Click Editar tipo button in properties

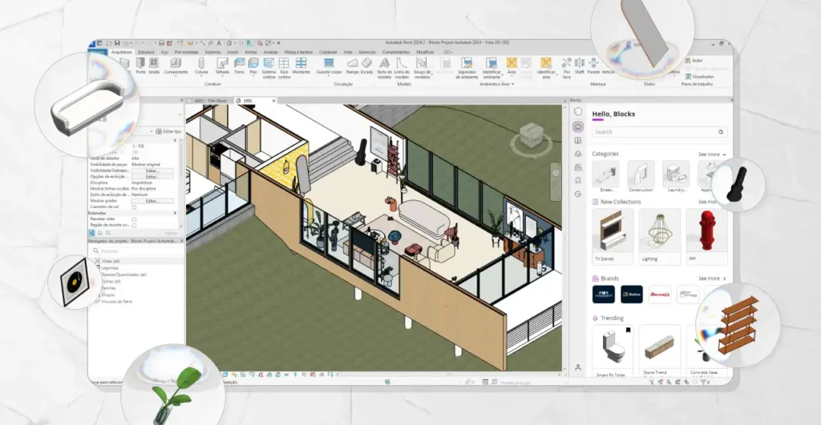click(x=168, y=132)
